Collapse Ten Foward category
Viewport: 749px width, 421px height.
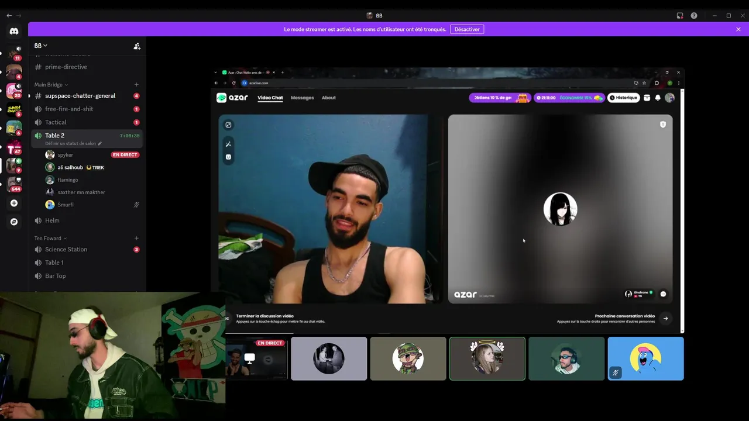click(x=50, y=238)
